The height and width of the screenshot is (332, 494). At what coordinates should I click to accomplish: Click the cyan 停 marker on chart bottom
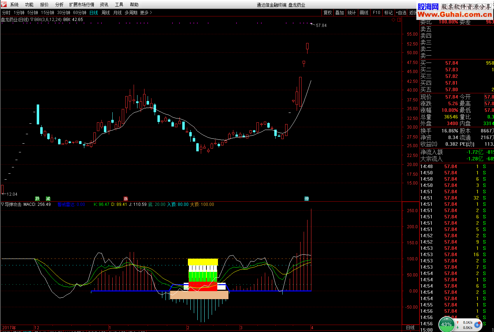[306, 199]
